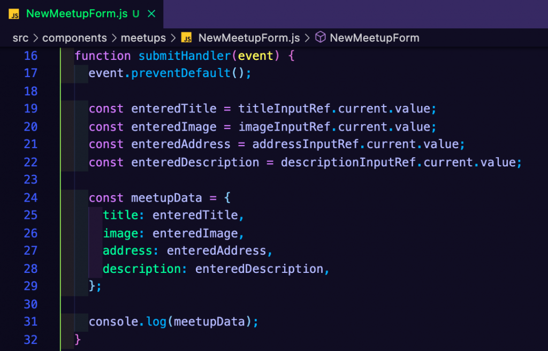
Task: Click the meetupData constant declaration
Action: (x=166, y=198)
